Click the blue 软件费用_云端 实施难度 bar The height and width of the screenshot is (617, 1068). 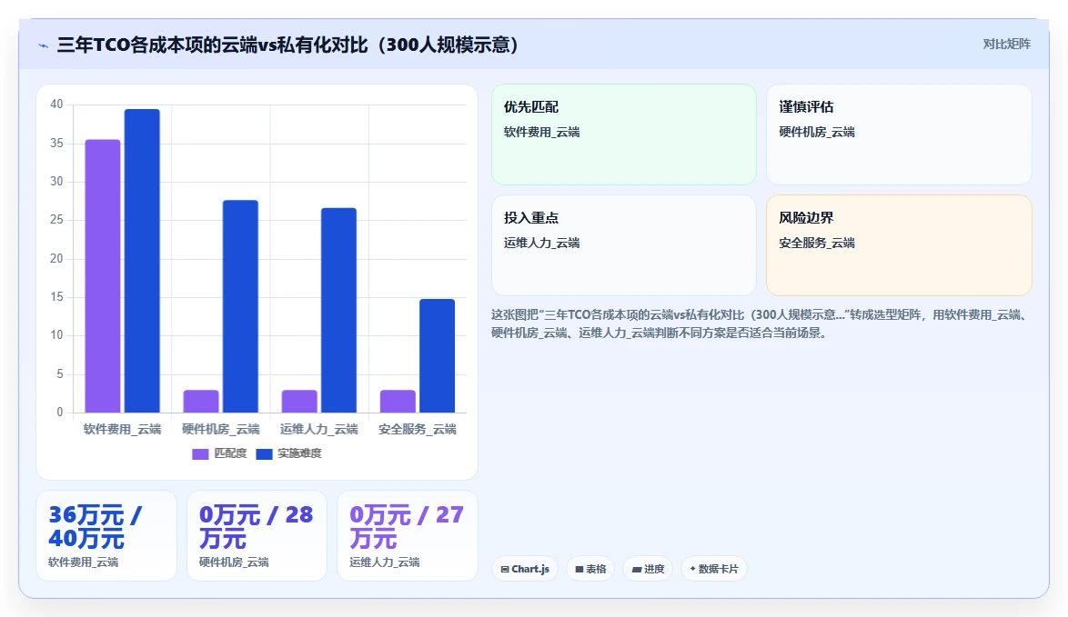pos(142,261)
